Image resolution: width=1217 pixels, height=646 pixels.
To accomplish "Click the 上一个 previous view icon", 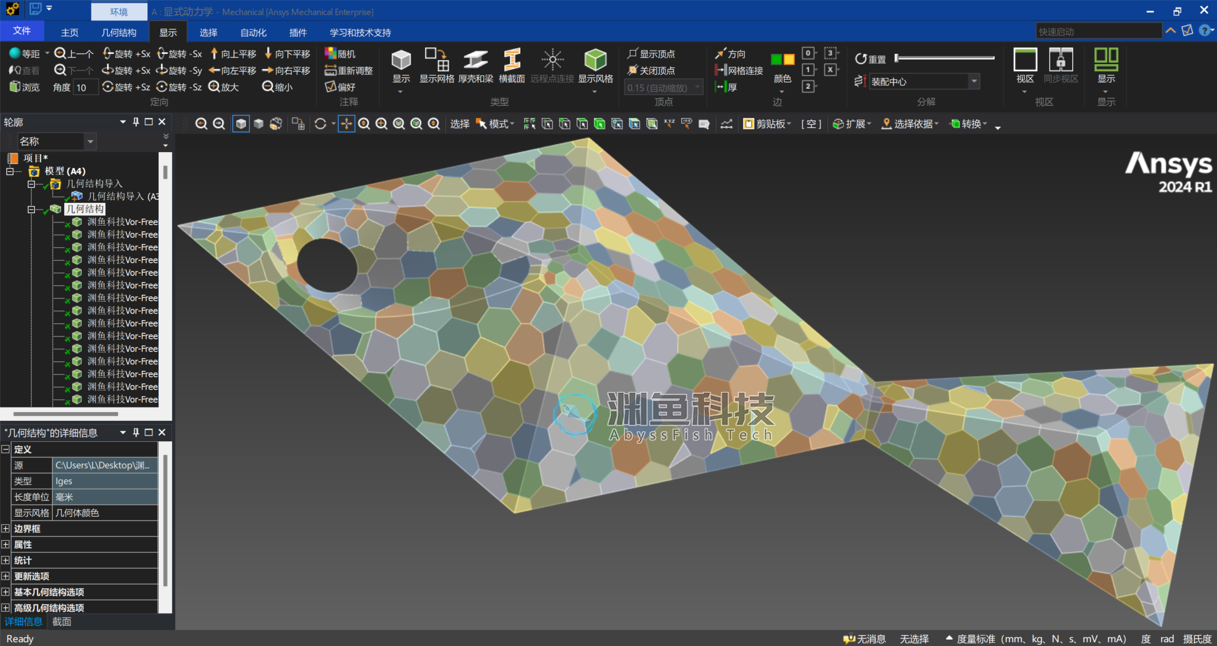I will tap(61, 54).
